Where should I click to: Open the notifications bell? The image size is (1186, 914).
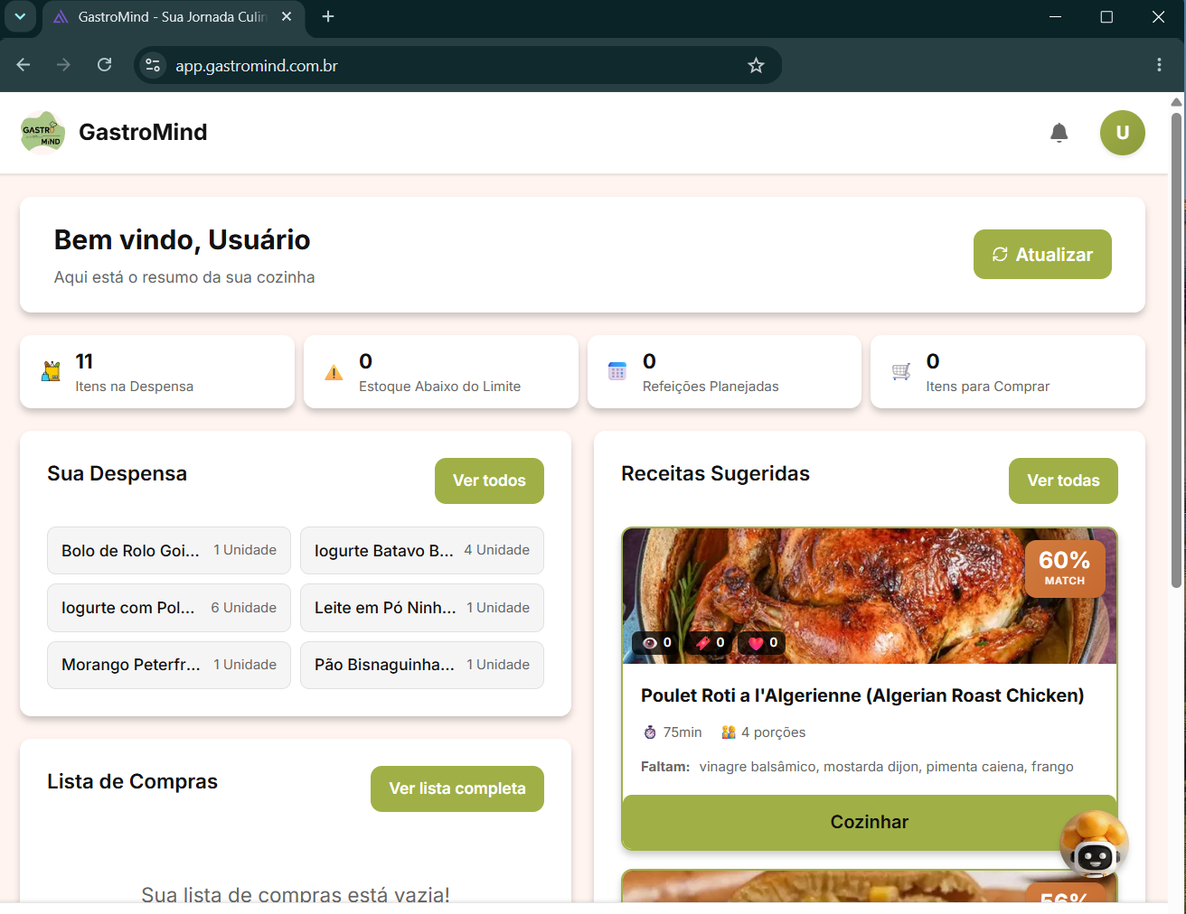pos(1059,133)
